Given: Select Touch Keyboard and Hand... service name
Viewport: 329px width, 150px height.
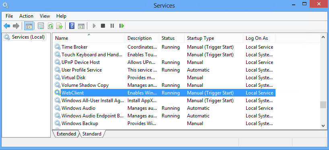Looking at the screenshot, I should coord(92,55).
